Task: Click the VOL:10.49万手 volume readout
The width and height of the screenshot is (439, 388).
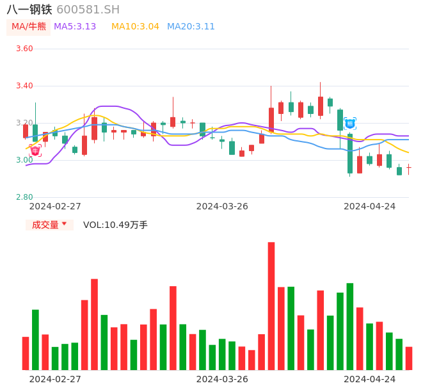Action: 115,225
